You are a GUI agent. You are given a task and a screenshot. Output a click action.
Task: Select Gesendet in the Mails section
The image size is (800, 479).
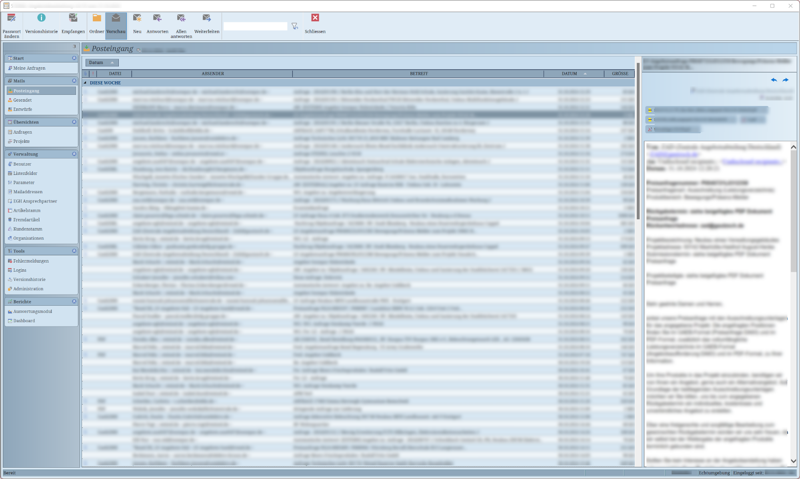point(22,100)
